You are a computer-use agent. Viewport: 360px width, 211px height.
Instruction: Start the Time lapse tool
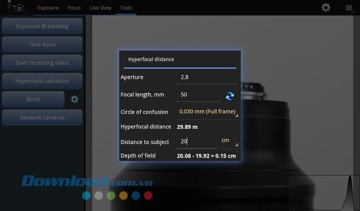point(42,44)
